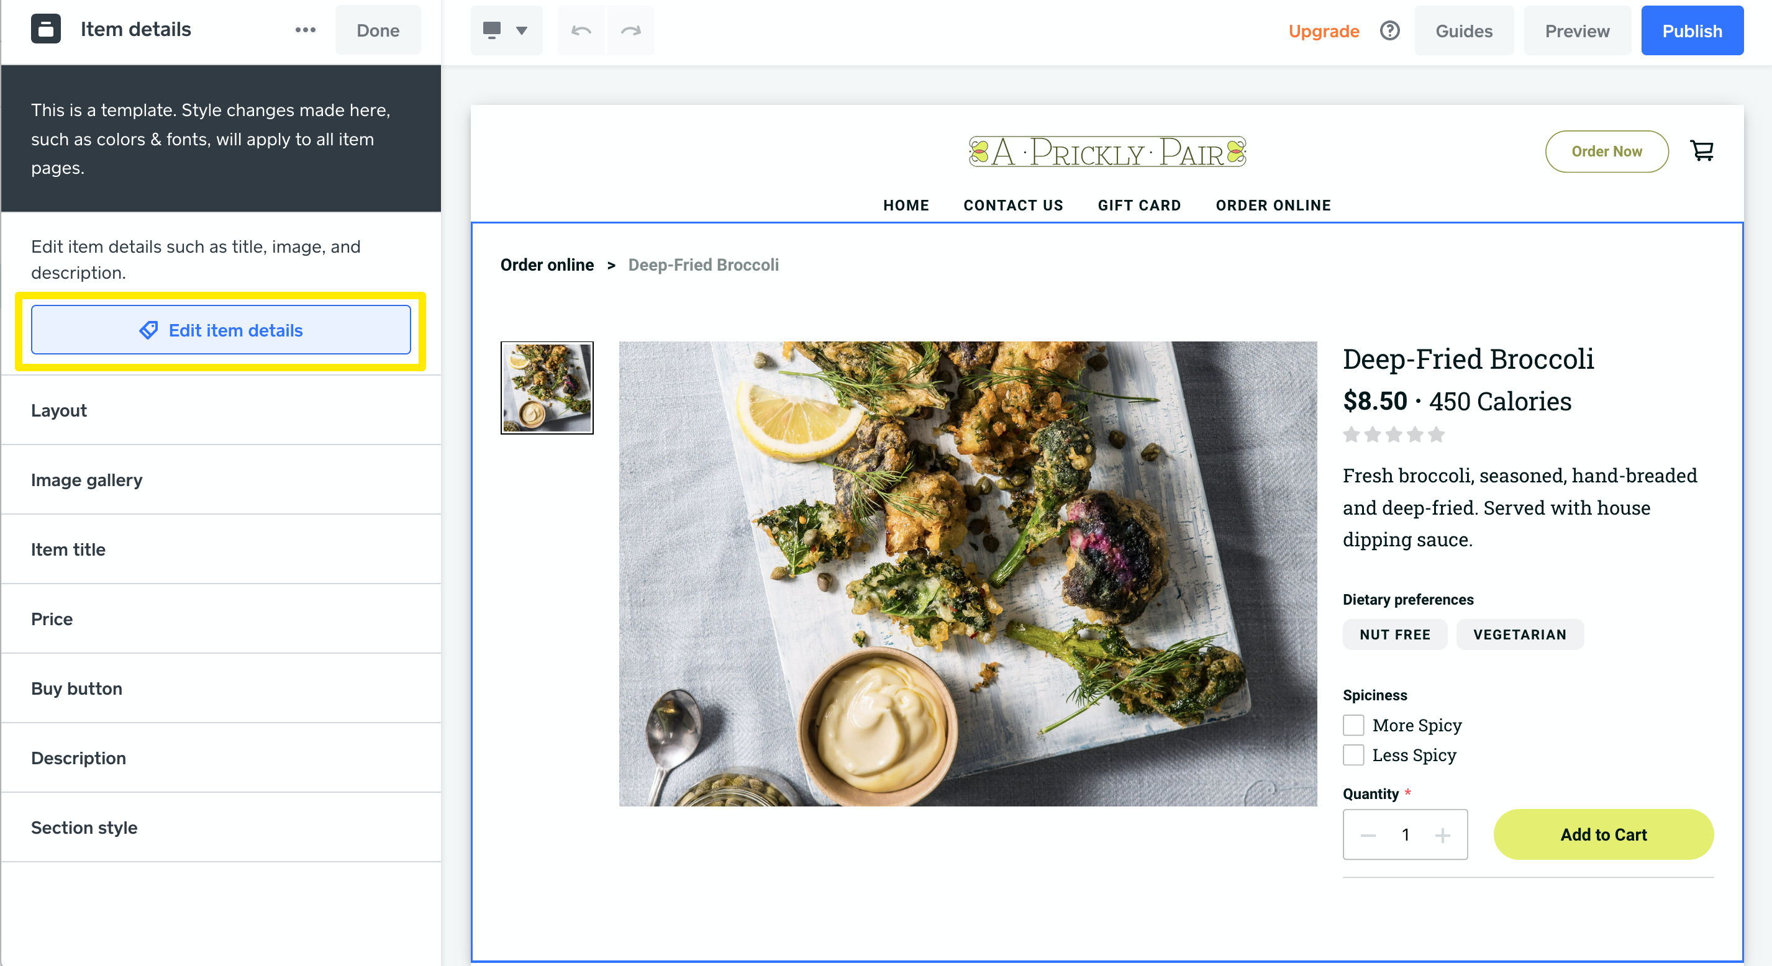Select the ORDER ONLINE menu item
The height and width of the screenshot is (966, 1772).
pos(1273,205)
